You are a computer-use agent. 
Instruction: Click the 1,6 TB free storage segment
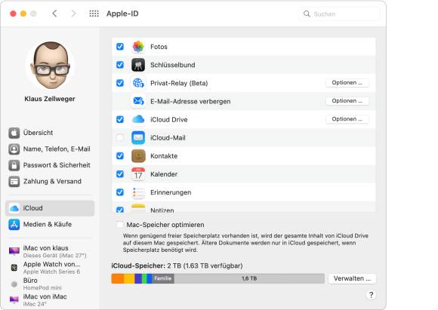click(x=249, y=278)
